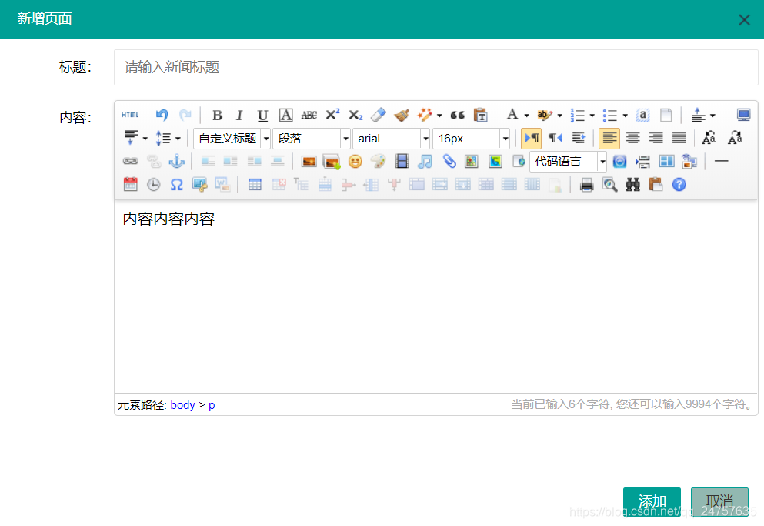This screenshot has width=764, height=526.
Task: Select body in the element path
Action: pyautogui.click(x=182, y=405)
